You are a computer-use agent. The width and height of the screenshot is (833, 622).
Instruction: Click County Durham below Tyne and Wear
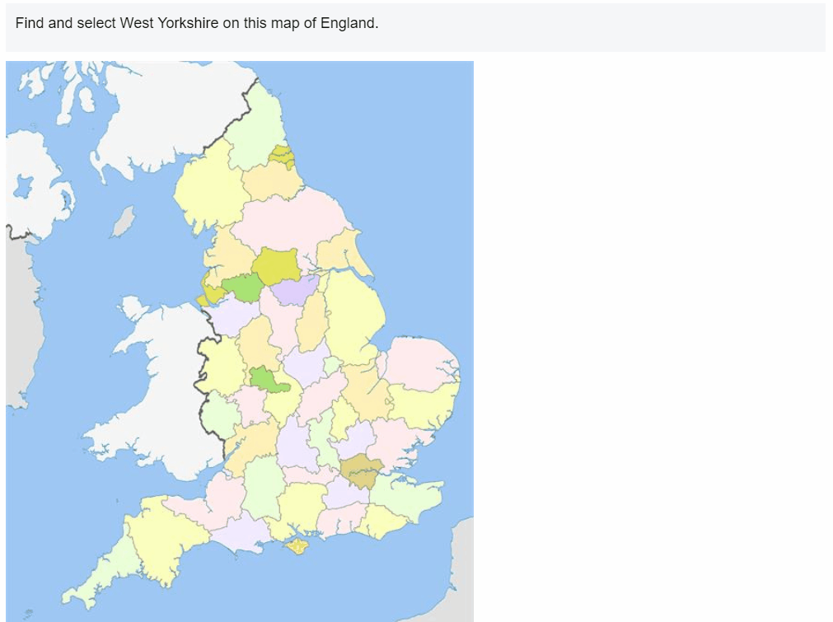tap(272, 180)
